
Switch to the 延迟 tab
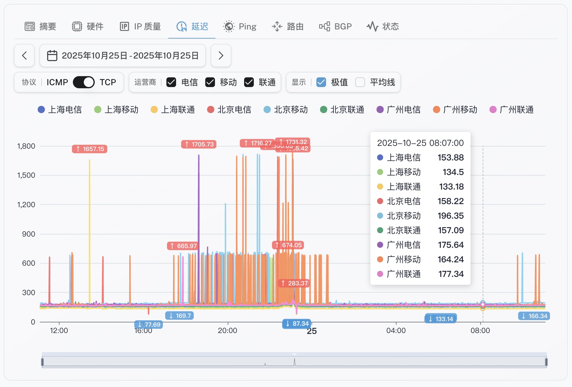[x=192, y=27]
